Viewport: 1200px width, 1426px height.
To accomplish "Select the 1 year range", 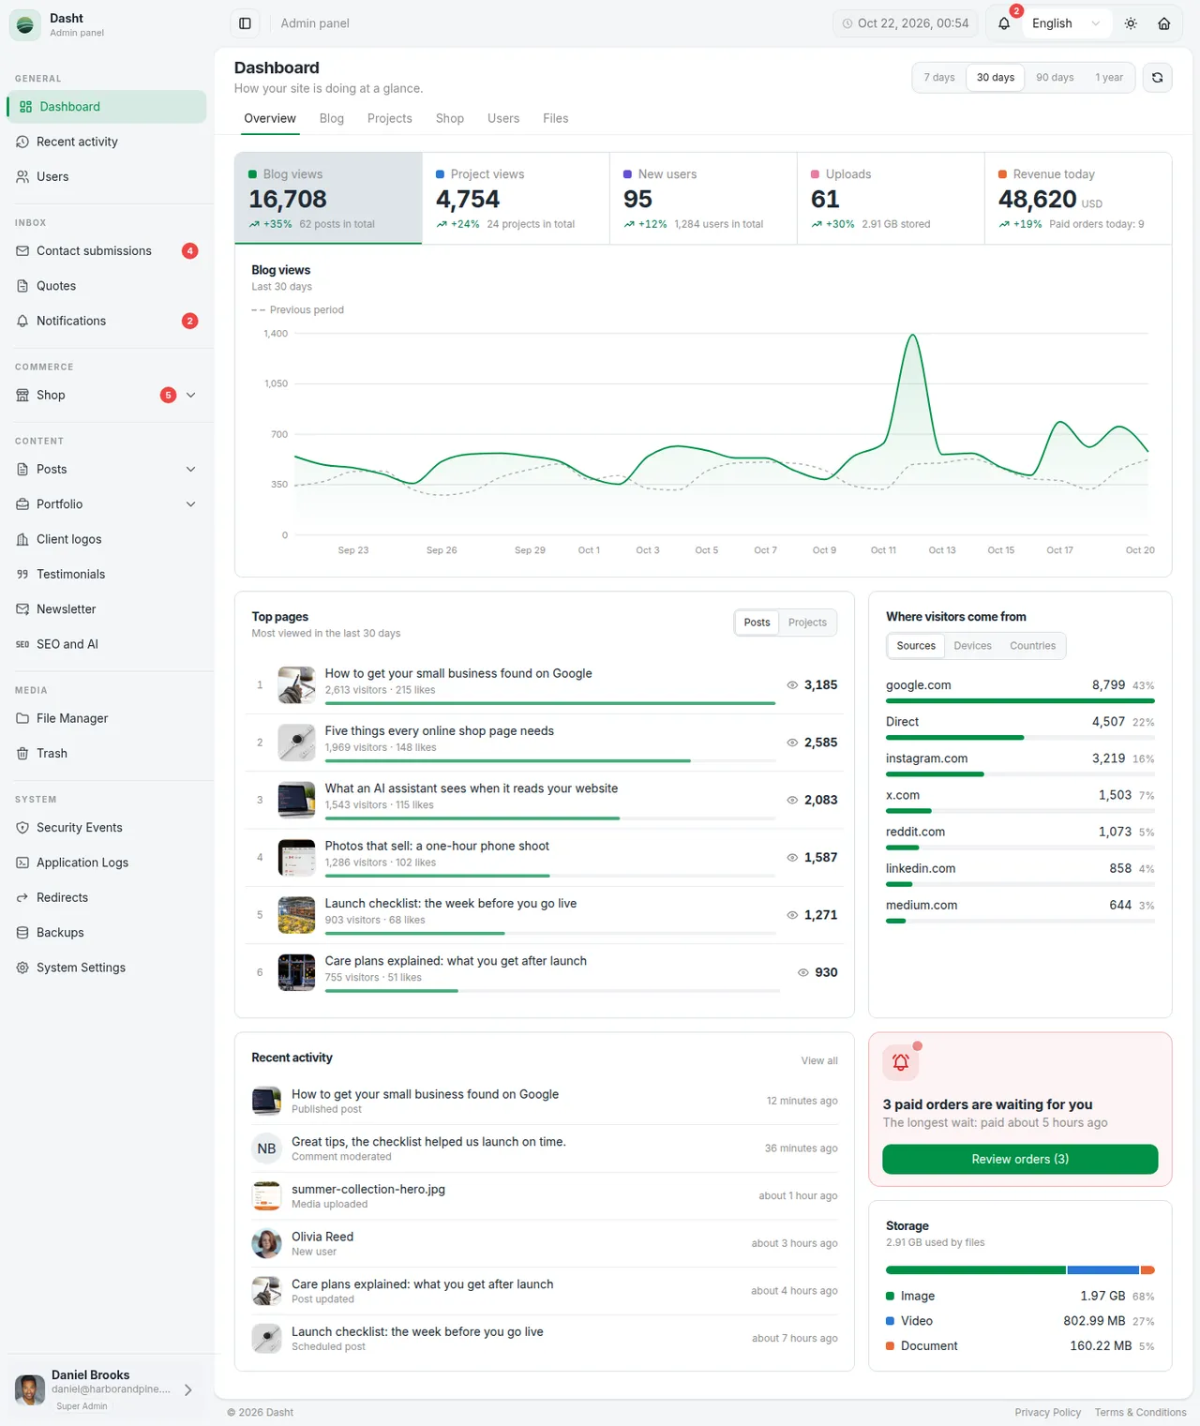I will 1109,78.
